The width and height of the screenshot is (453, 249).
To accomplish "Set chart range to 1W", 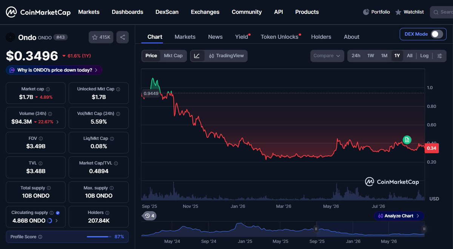I will [371, 56].
